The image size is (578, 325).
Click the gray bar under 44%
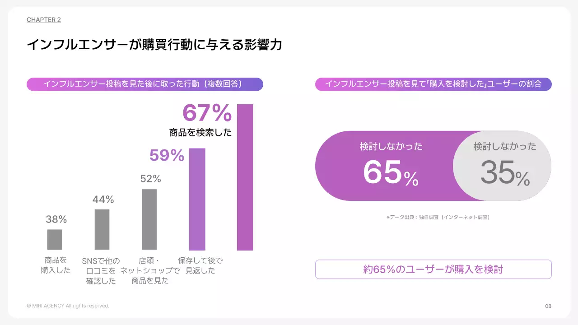[102, 229]
